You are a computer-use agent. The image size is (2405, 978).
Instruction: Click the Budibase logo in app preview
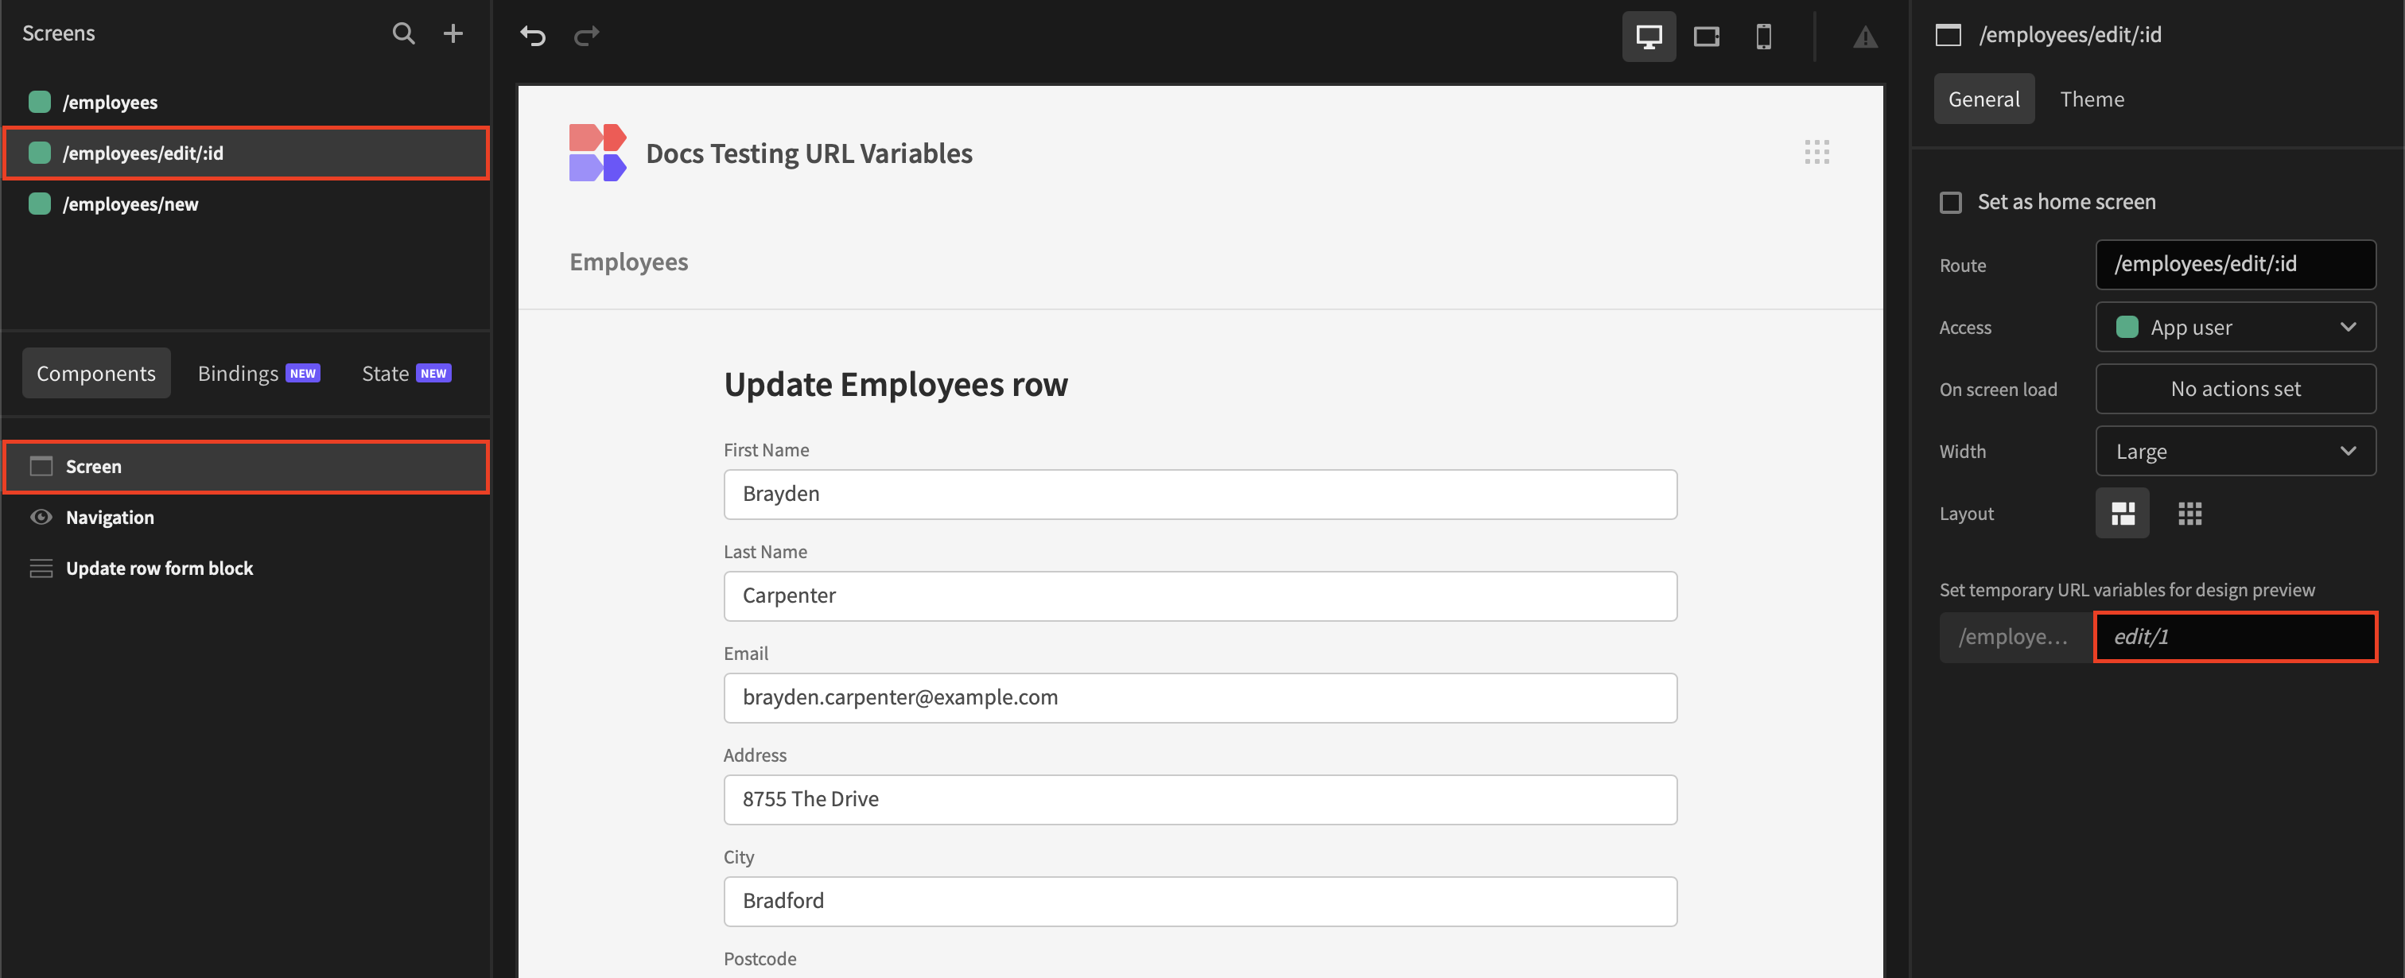(x=597, y=152)
